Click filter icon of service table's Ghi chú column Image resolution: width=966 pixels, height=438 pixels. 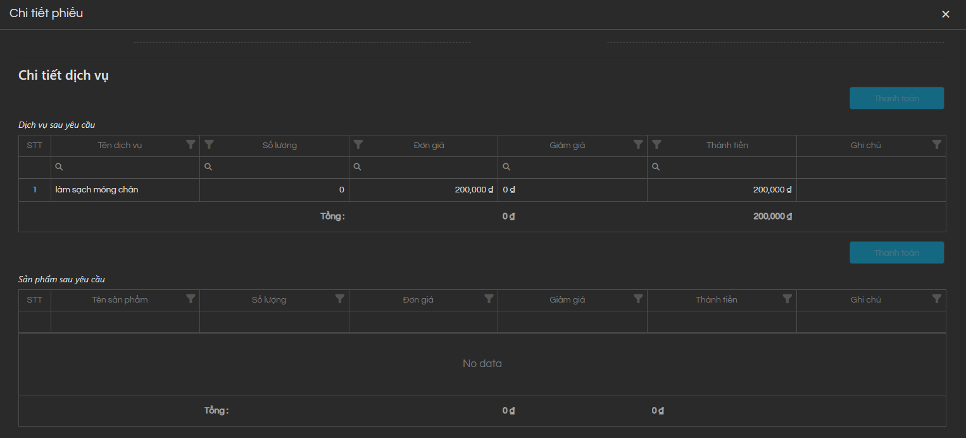(937, 144)
